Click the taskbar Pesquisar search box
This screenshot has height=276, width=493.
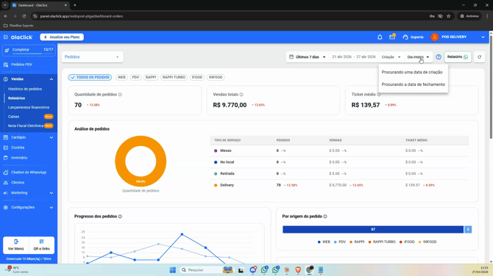pos(207,270)
